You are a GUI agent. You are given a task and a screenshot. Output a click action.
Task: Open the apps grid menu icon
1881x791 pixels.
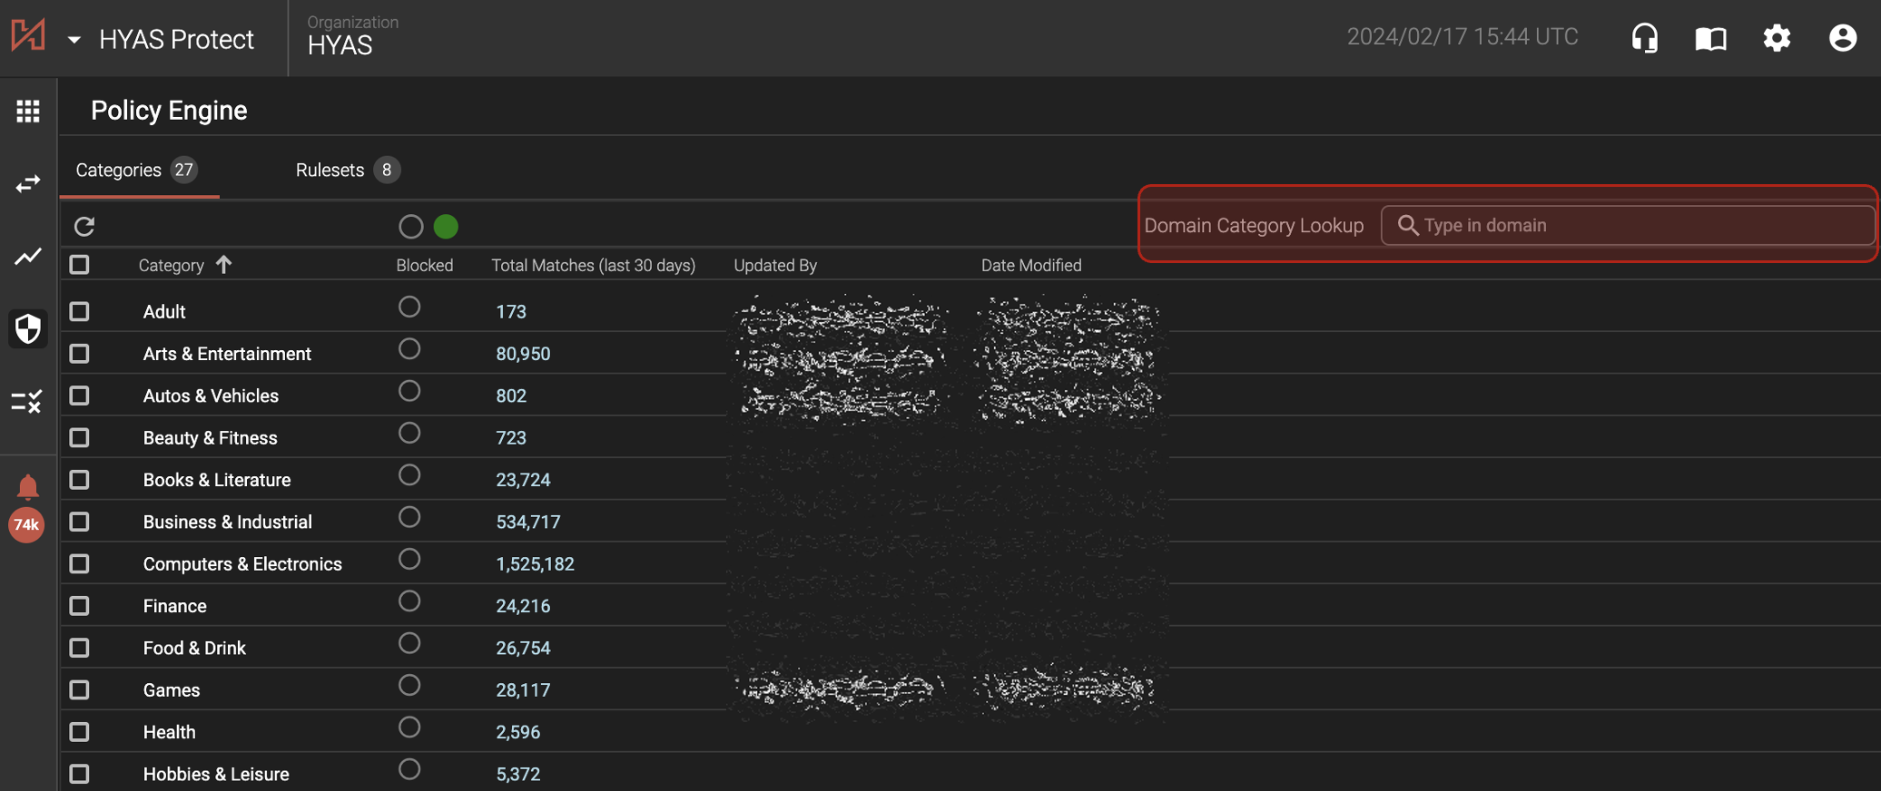pos(28,111)
